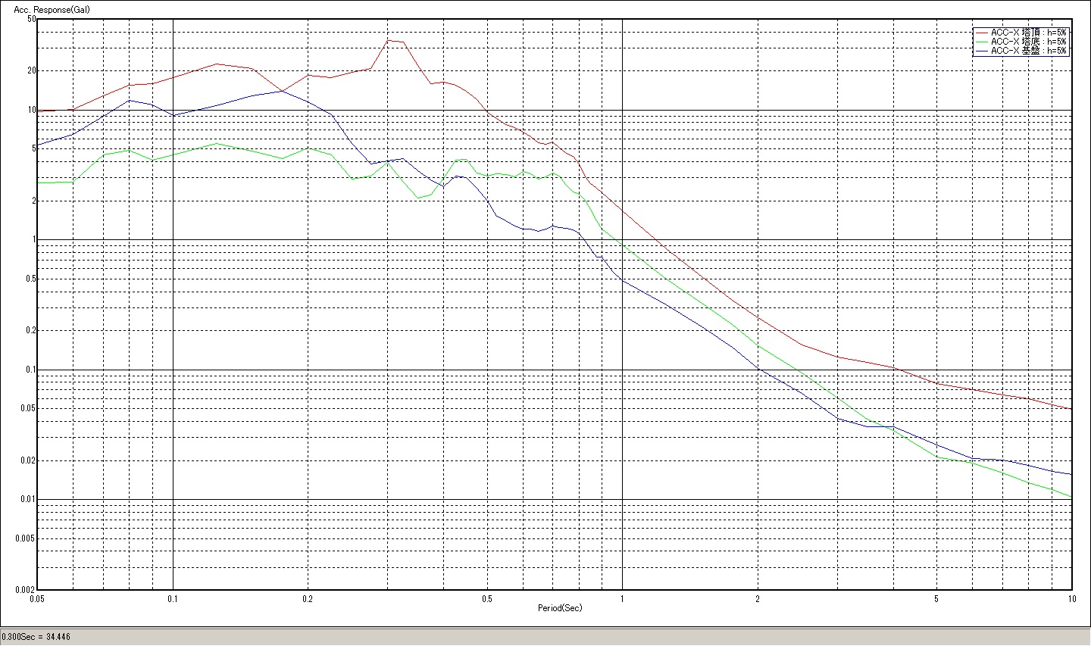Click the status bar reading 0.300Sec = 34.446
This screenshot has width=1091, height=646.
(x=36, y=637)
